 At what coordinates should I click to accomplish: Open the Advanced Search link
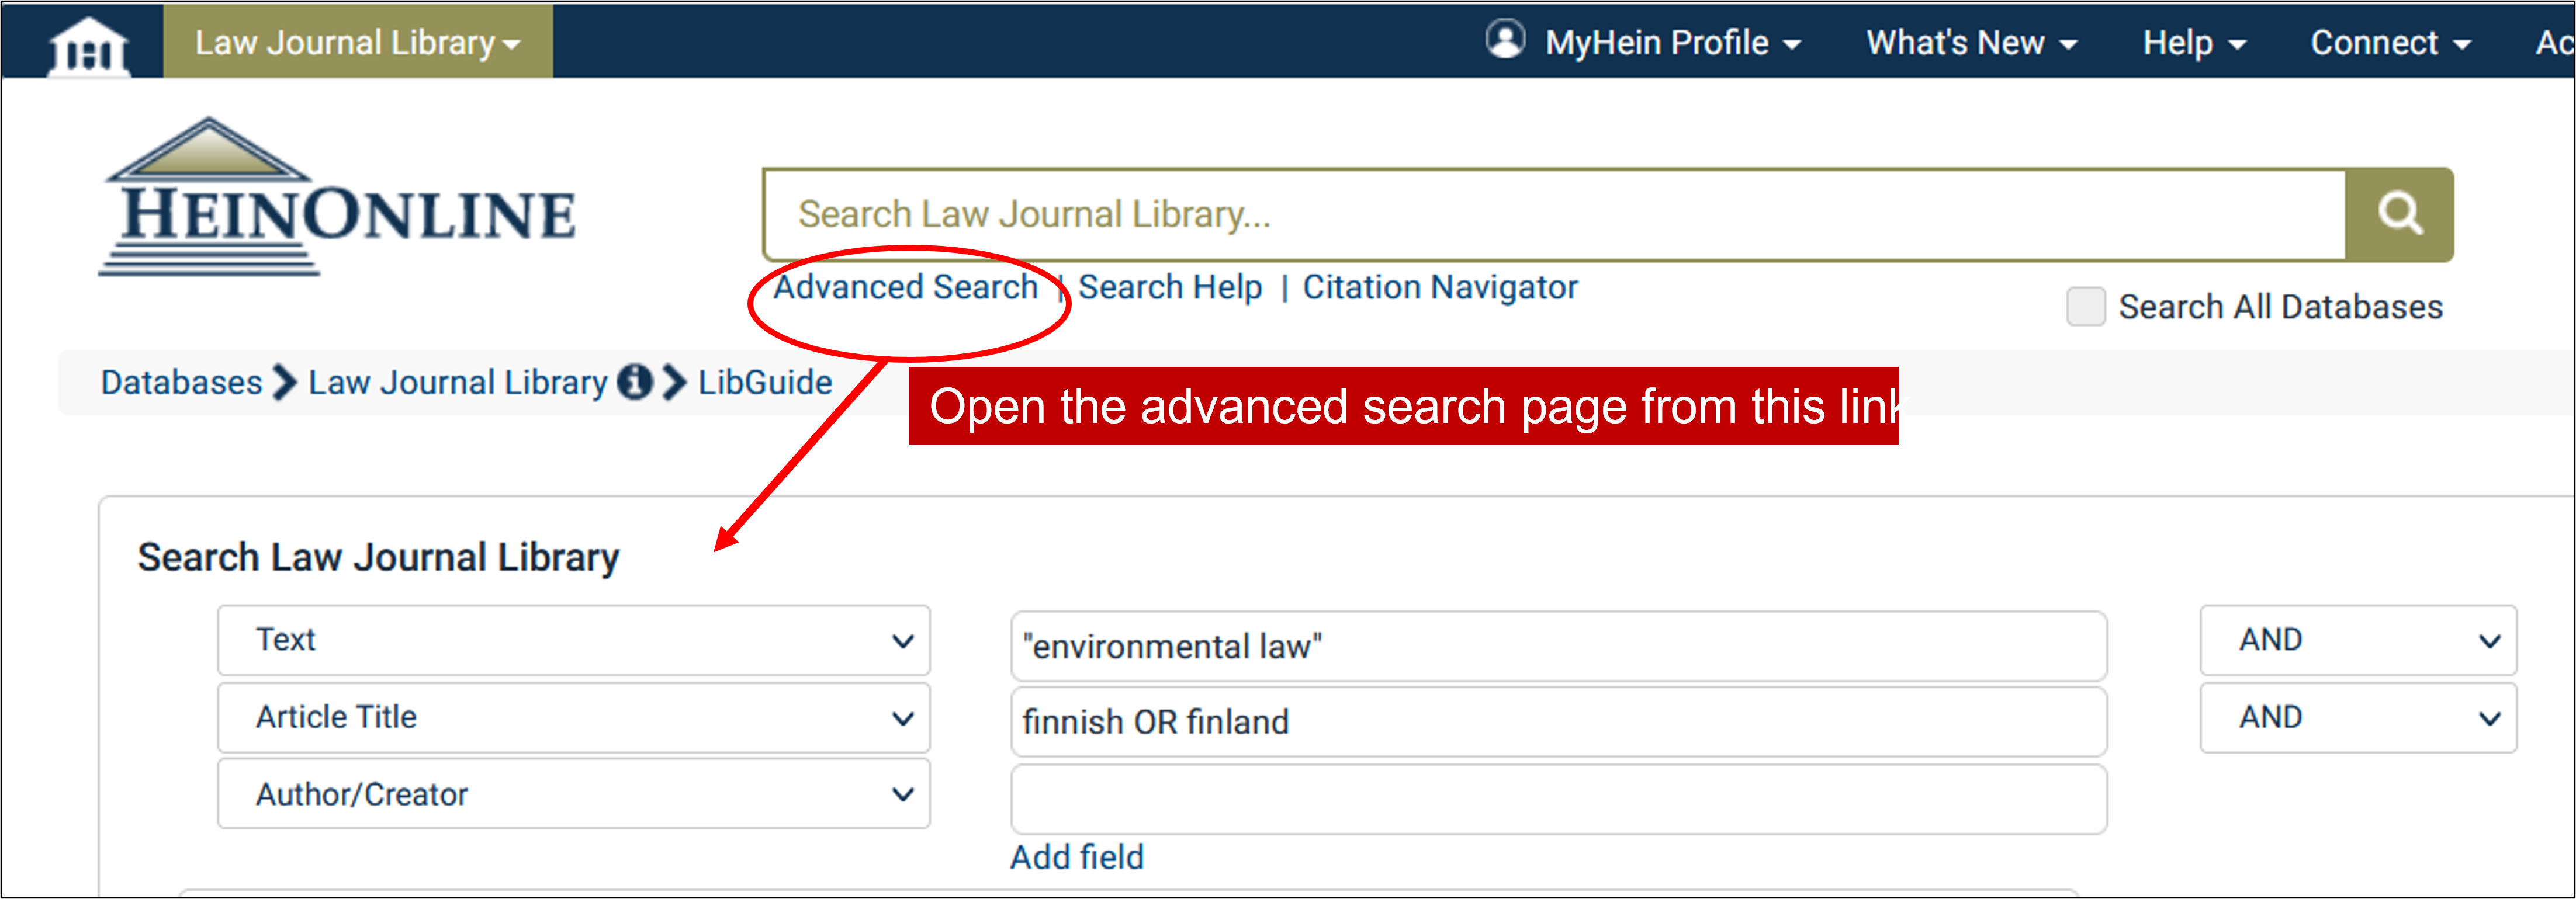pos(906,287)
